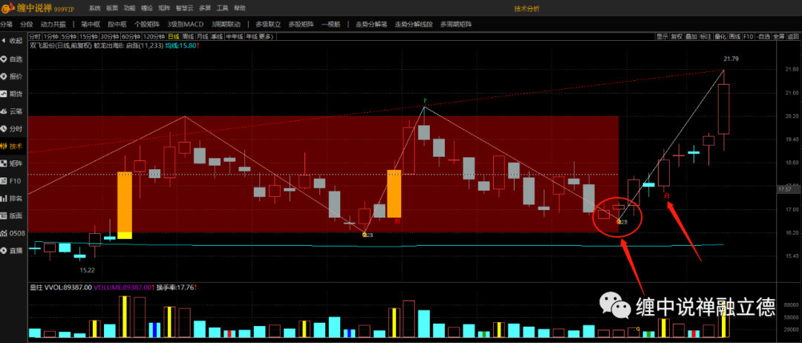Click the 复权 adjustment button

click(x=677, y=36)
